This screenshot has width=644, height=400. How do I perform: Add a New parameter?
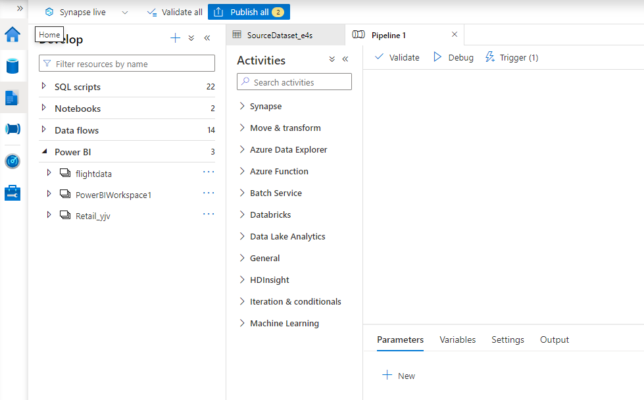click(x=399, y=376)
